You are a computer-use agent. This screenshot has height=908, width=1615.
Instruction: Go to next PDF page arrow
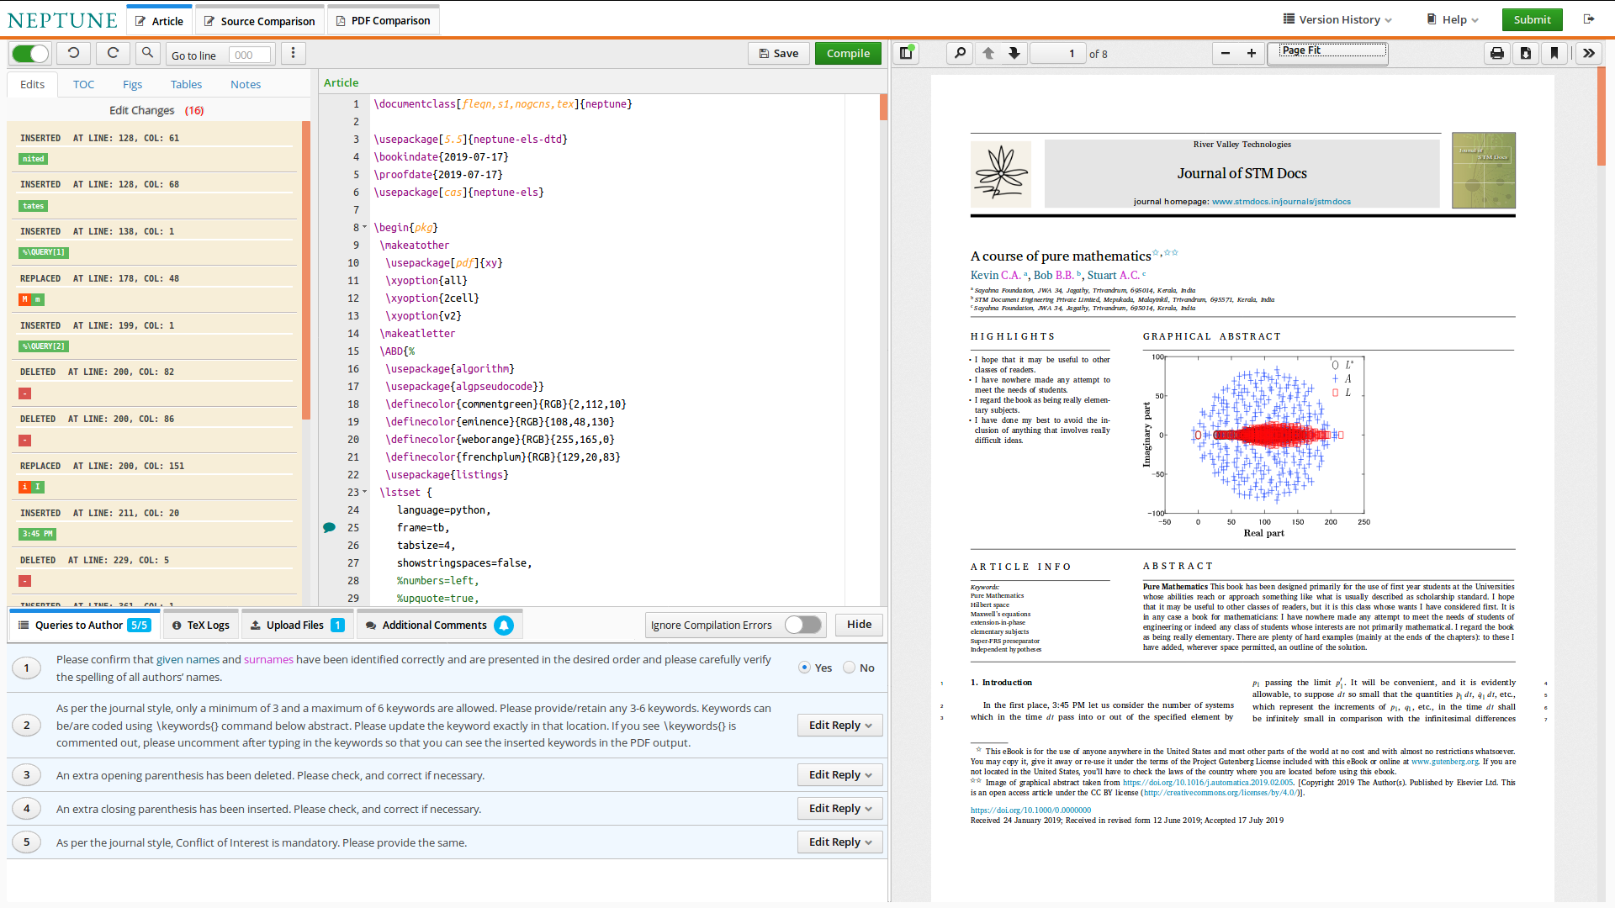[x=1014, y=53]
